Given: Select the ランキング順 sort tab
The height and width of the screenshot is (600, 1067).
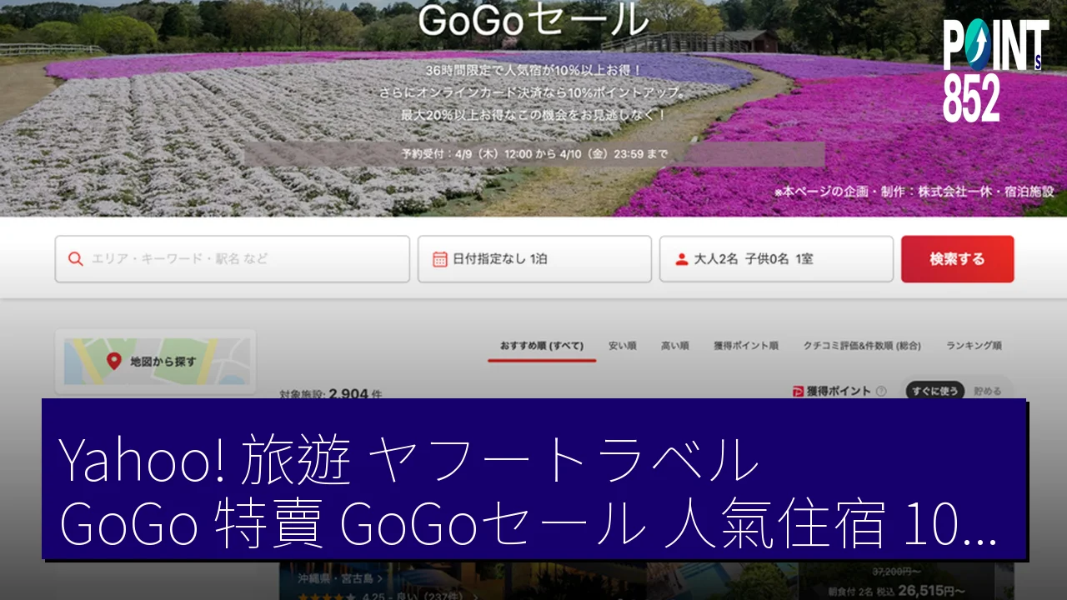Looking at the screenshot, I should coord(973,346).
